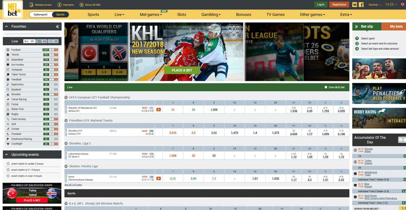Switch toggle to Cybersport

[40, 15]
